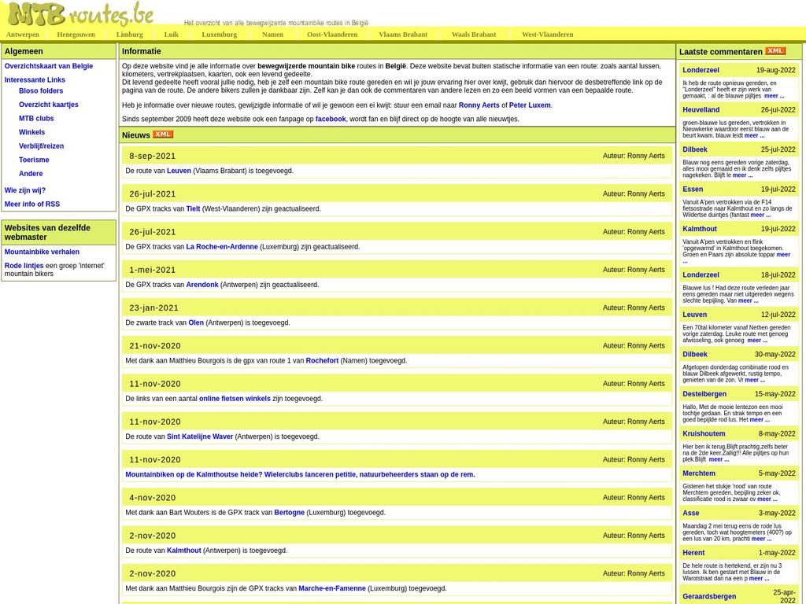Open Verblijf/reizen link
Image resolution: width=806 pixels, height=604 pixels.
pos(42,145)
